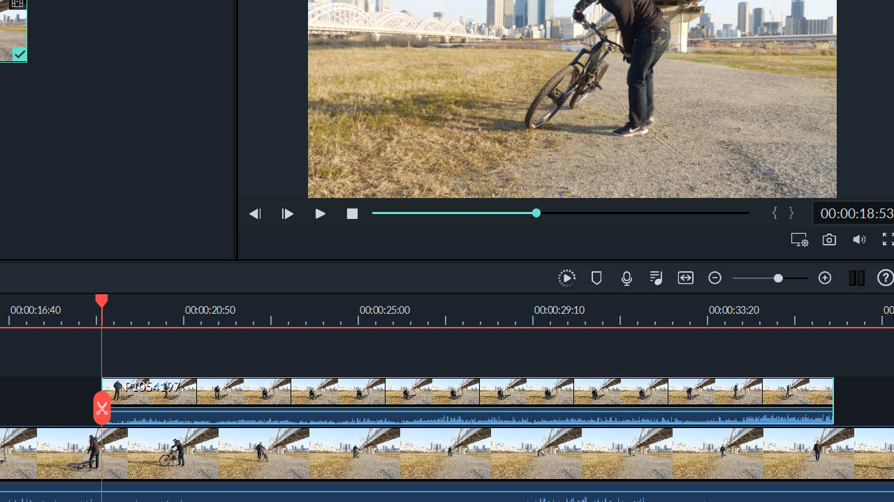The image size is (894, 502).
Task: Play frame-by-frame forward button
Action: coord(287,214)
